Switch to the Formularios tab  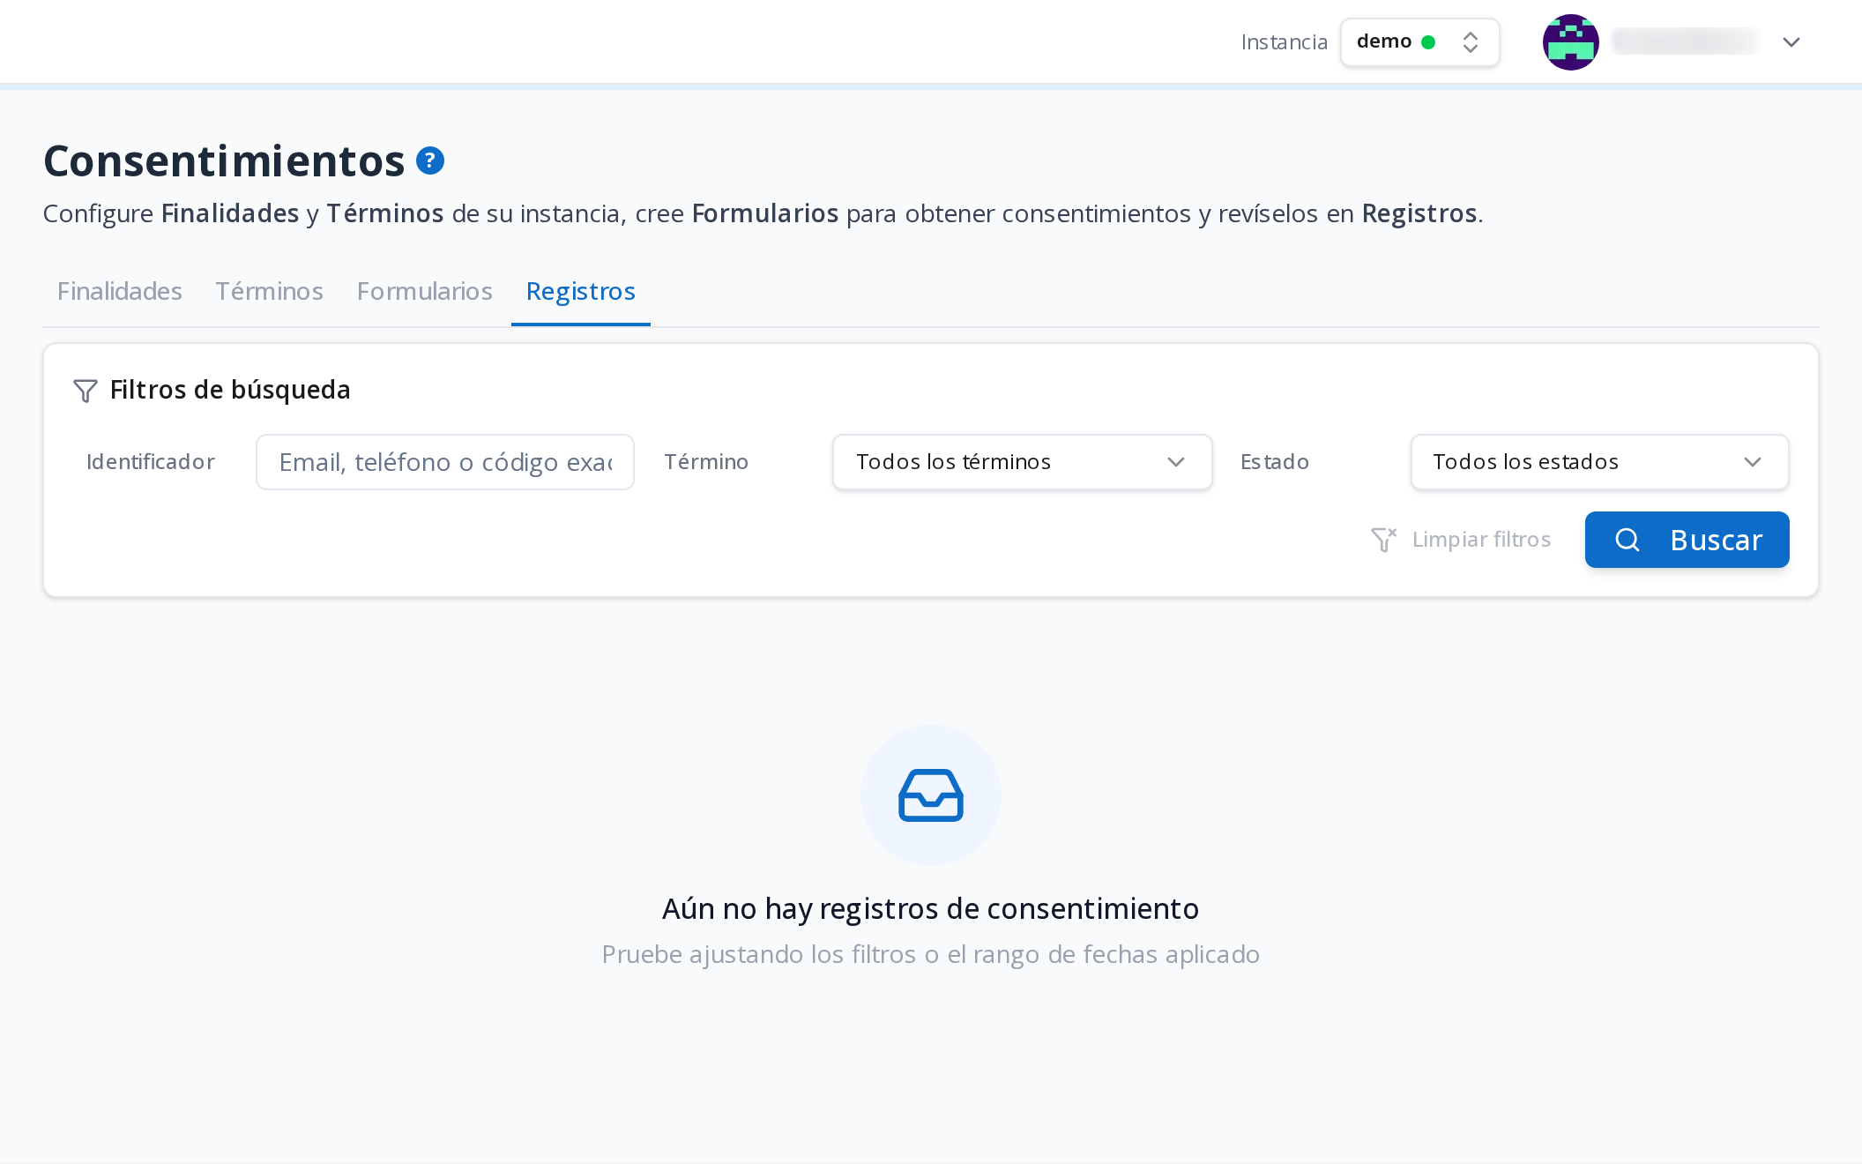pyautogui.click(x=424, y=291)
